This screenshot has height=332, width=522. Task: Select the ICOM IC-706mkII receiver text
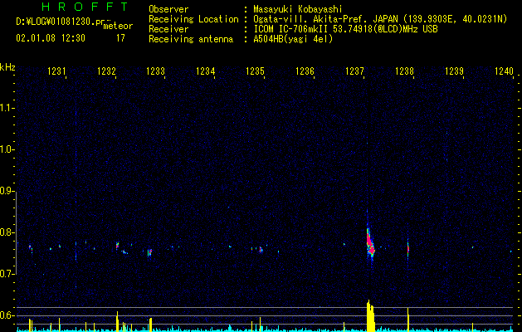click(x=345, y=29)
